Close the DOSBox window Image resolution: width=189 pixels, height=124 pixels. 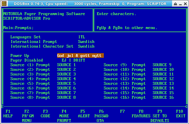point(185,4)
